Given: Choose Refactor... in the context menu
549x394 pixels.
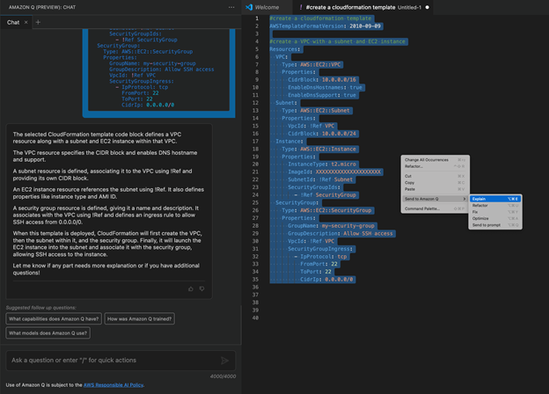Looking at the screenshot, I should click(435, 166).
